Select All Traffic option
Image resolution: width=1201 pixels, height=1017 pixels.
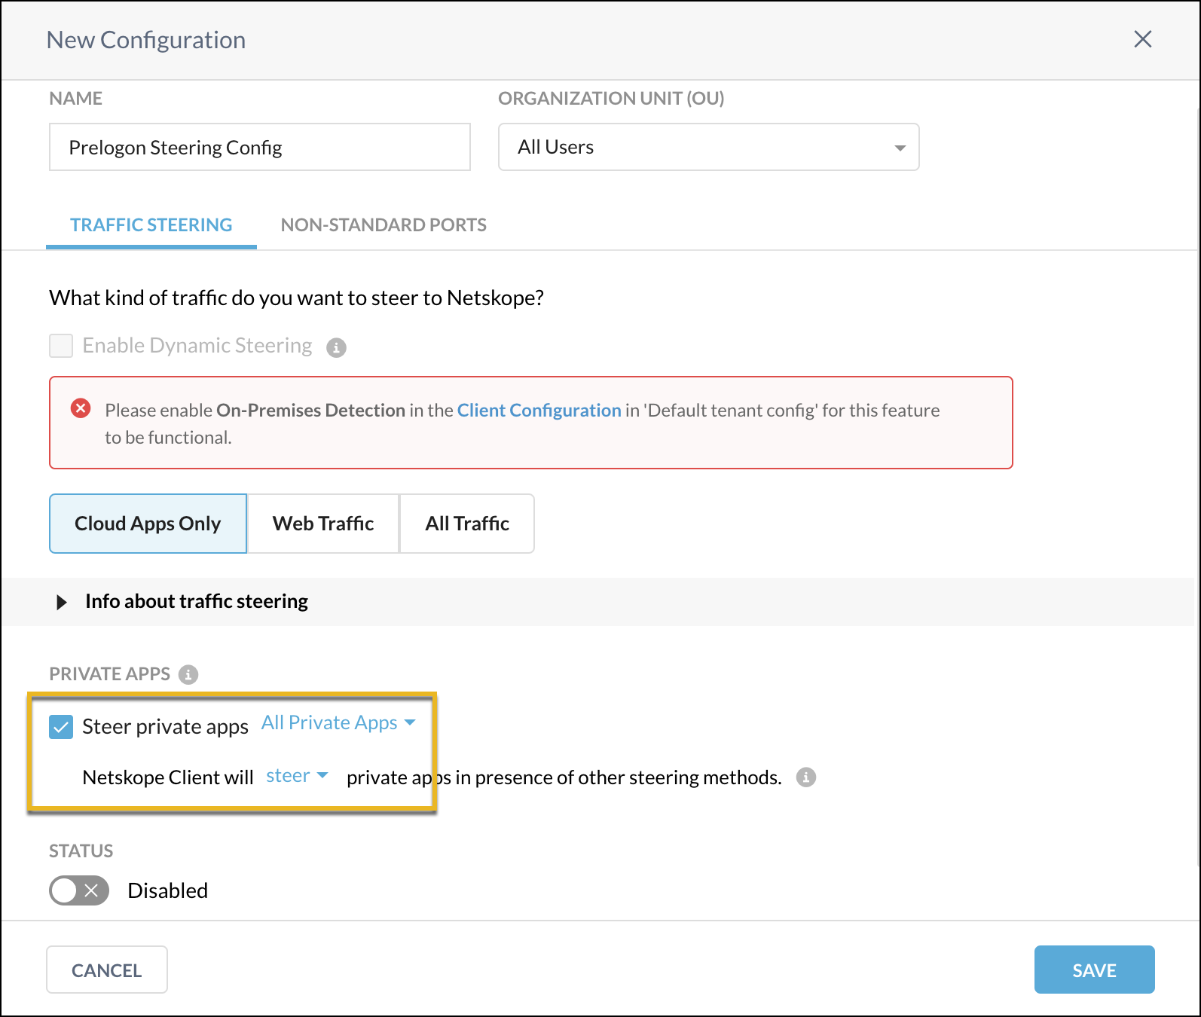coord(467,524)
